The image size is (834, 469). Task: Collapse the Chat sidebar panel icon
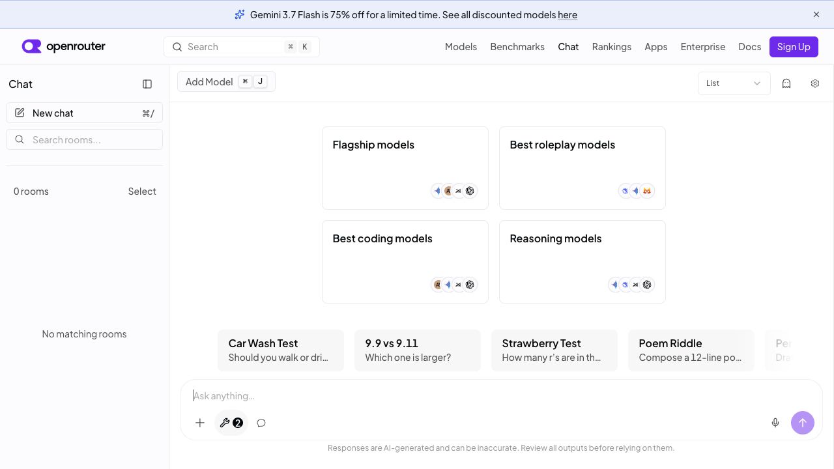(147, 84)
